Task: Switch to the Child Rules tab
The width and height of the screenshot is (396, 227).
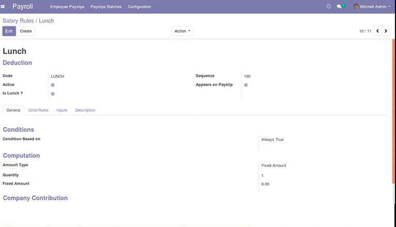Action: click(x=38, y=110)
